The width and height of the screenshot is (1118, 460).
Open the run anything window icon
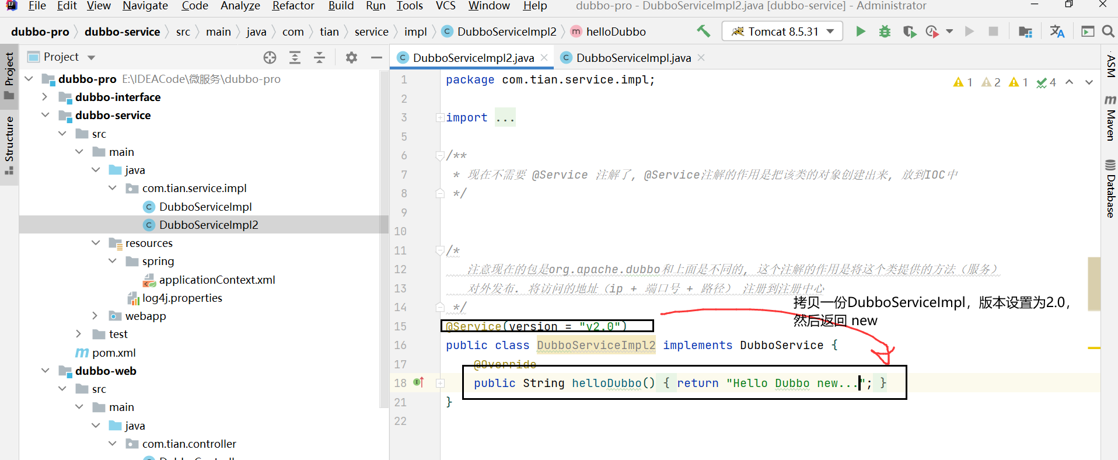click(x=1088, y=31)
